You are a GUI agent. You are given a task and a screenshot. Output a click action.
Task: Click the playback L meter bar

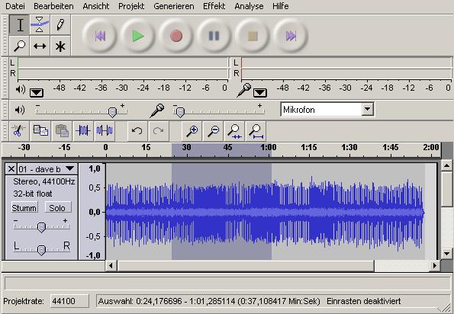123,62
